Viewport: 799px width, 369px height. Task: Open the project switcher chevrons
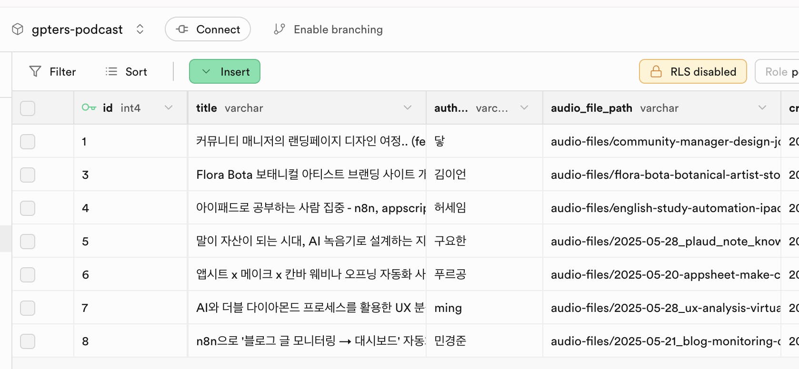[140, 29]
